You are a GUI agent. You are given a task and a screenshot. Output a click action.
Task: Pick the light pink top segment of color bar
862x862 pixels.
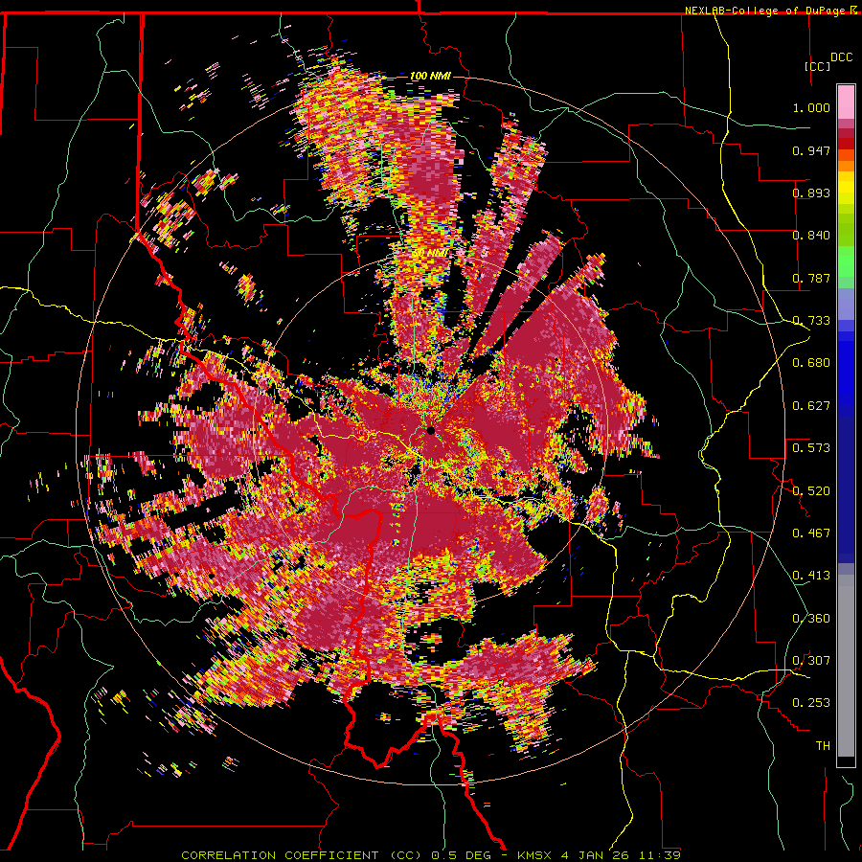[x=846, y=102]
